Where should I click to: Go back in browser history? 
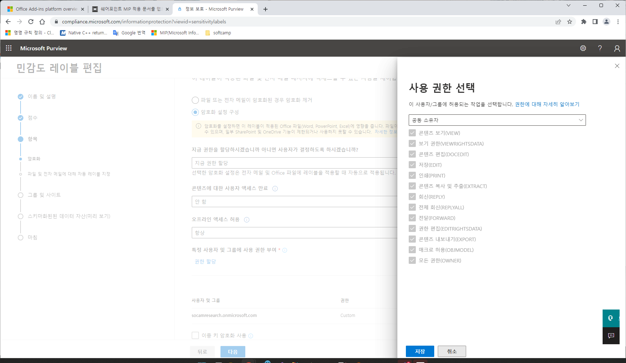8,22
